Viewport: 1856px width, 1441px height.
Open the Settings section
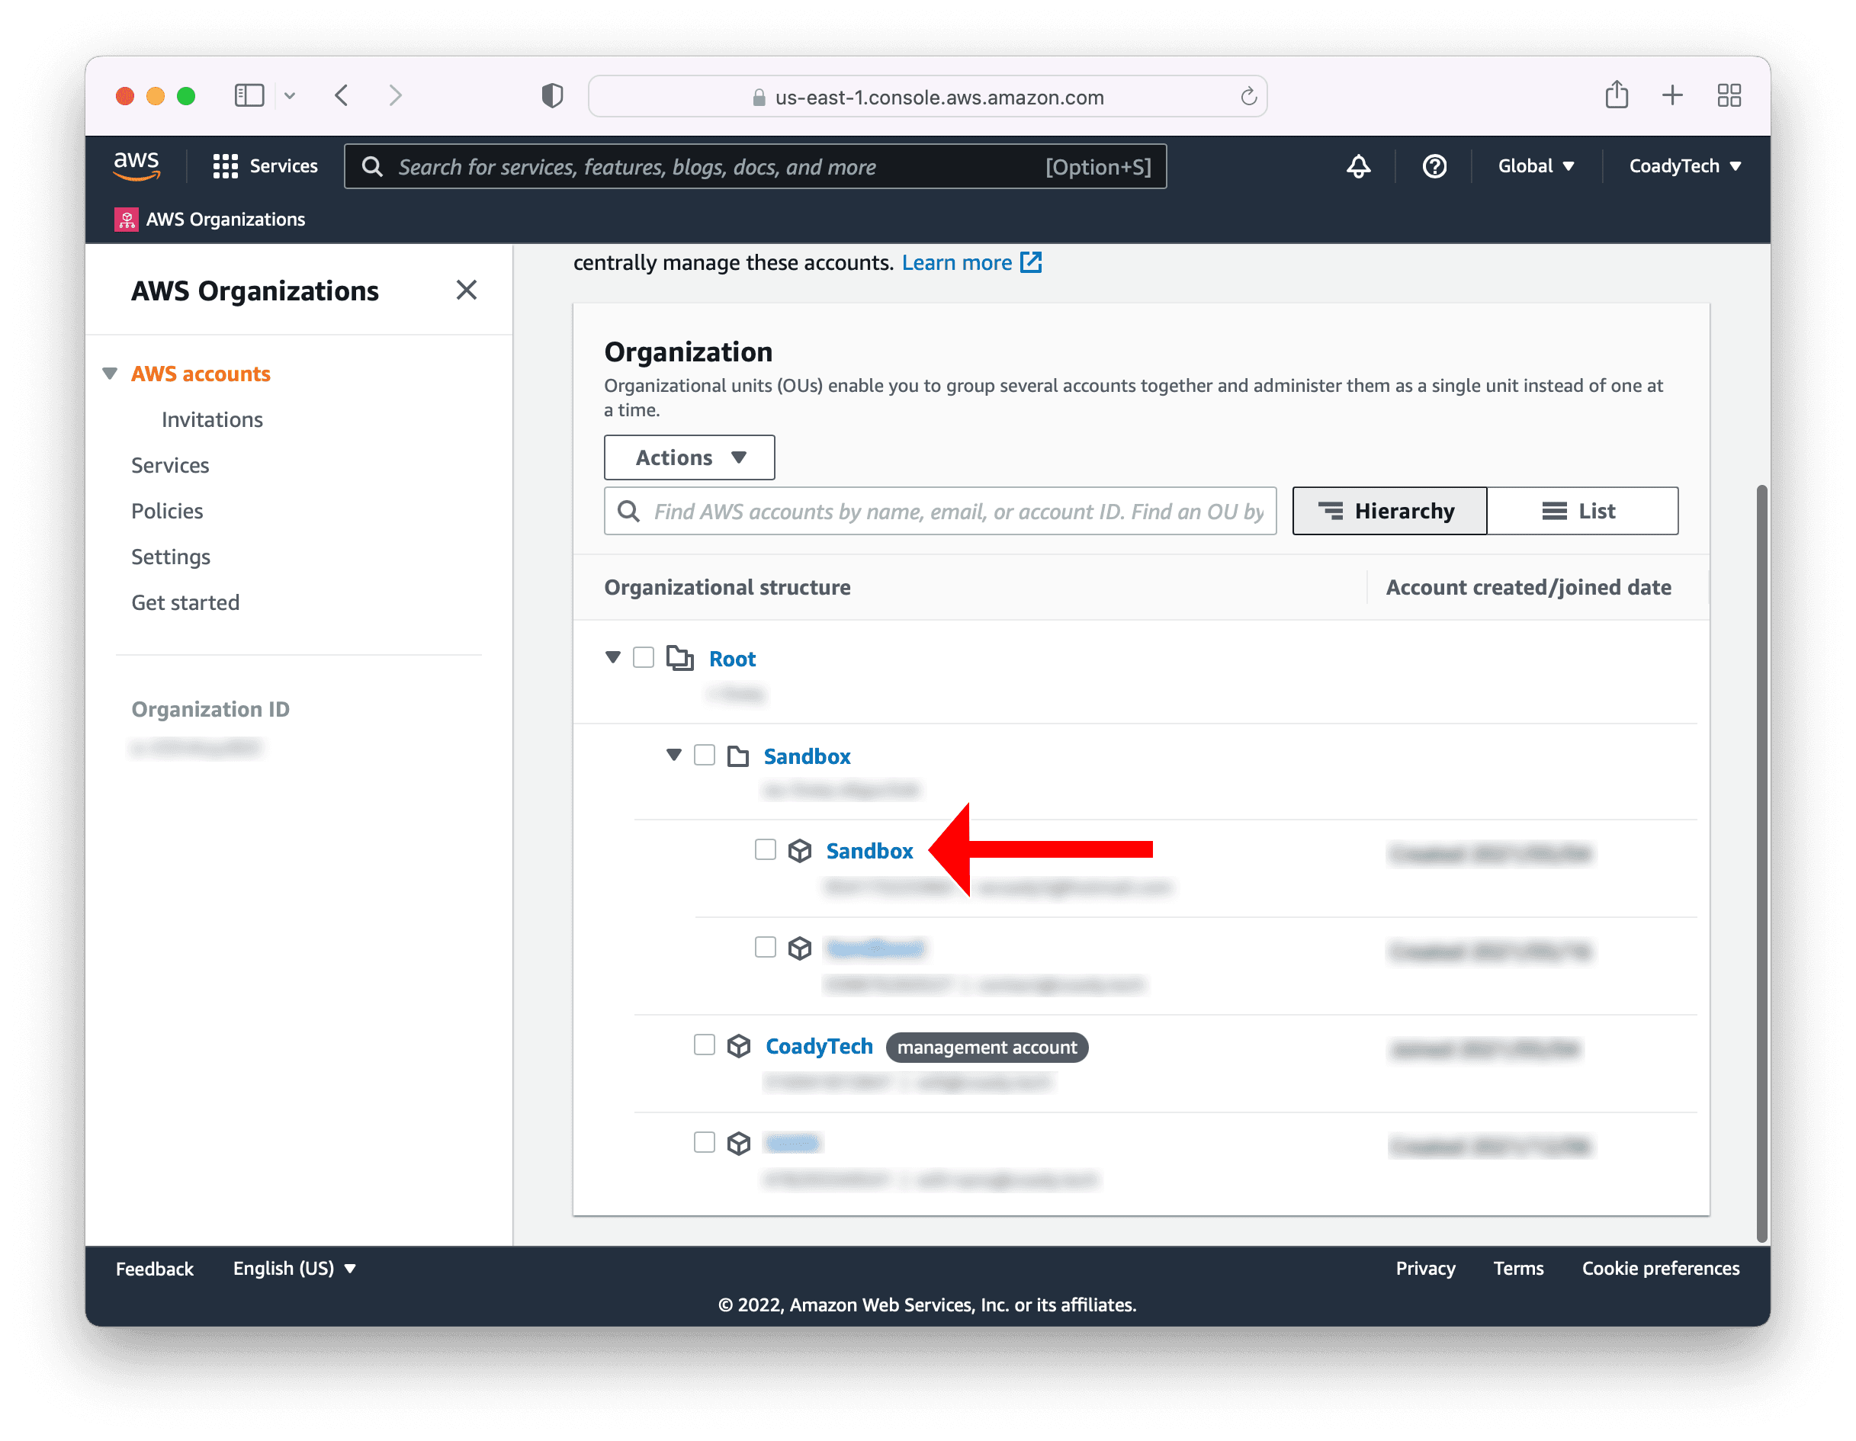click(x=170, y=557)
